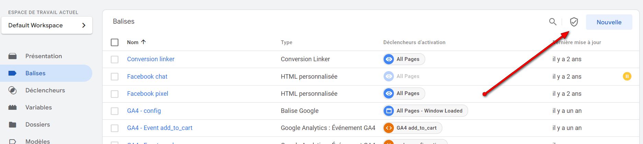The width and height of the screenshot is (643, 144).
Task: Click the All Pages trigger chip for Conversion linker
Action: tap(404, 59)
